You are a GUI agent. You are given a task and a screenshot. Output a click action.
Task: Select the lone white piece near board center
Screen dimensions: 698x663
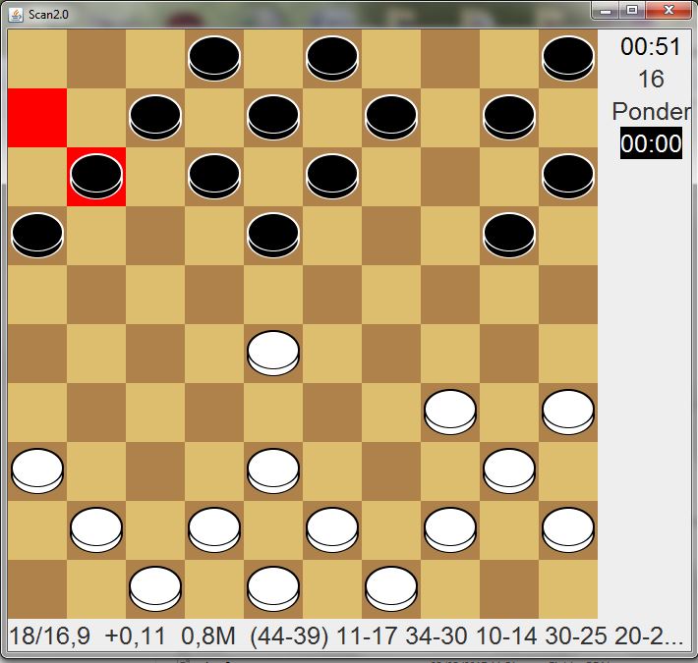click(273, 353)
